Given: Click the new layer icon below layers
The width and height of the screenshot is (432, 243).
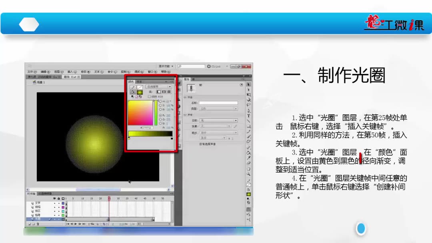Looking at the screenshot, I should [x=29, y=224].
